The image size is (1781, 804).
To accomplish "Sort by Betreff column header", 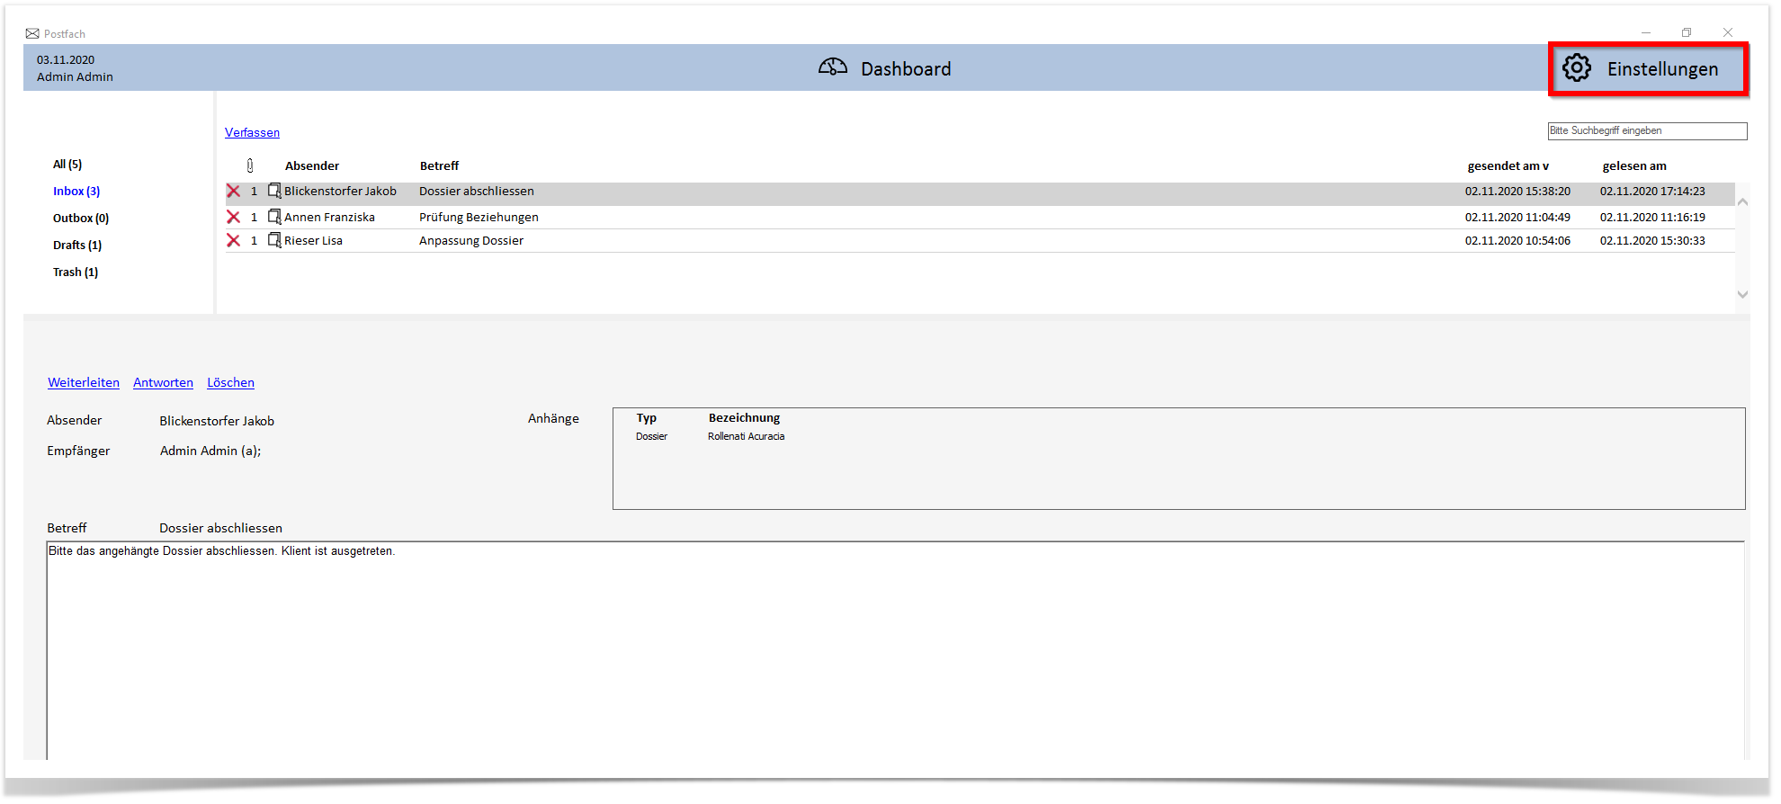I will [439, 166].
